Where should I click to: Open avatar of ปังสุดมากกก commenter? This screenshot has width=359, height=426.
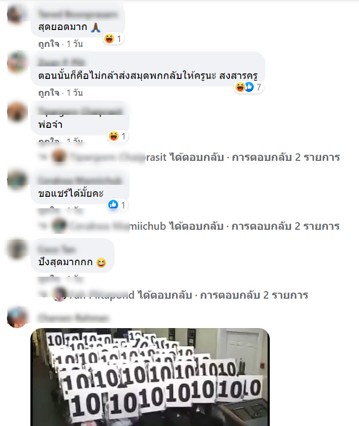pos(17,249)
